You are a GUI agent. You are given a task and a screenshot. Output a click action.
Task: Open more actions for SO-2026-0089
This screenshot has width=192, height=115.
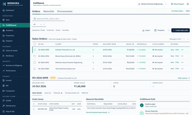click(x=182, y=69)
